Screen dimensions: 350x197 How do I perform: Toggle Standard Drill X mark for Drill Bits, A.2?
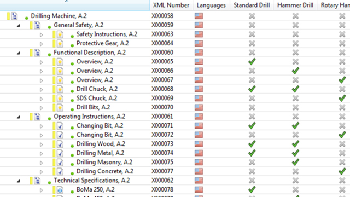click(252, 107)
